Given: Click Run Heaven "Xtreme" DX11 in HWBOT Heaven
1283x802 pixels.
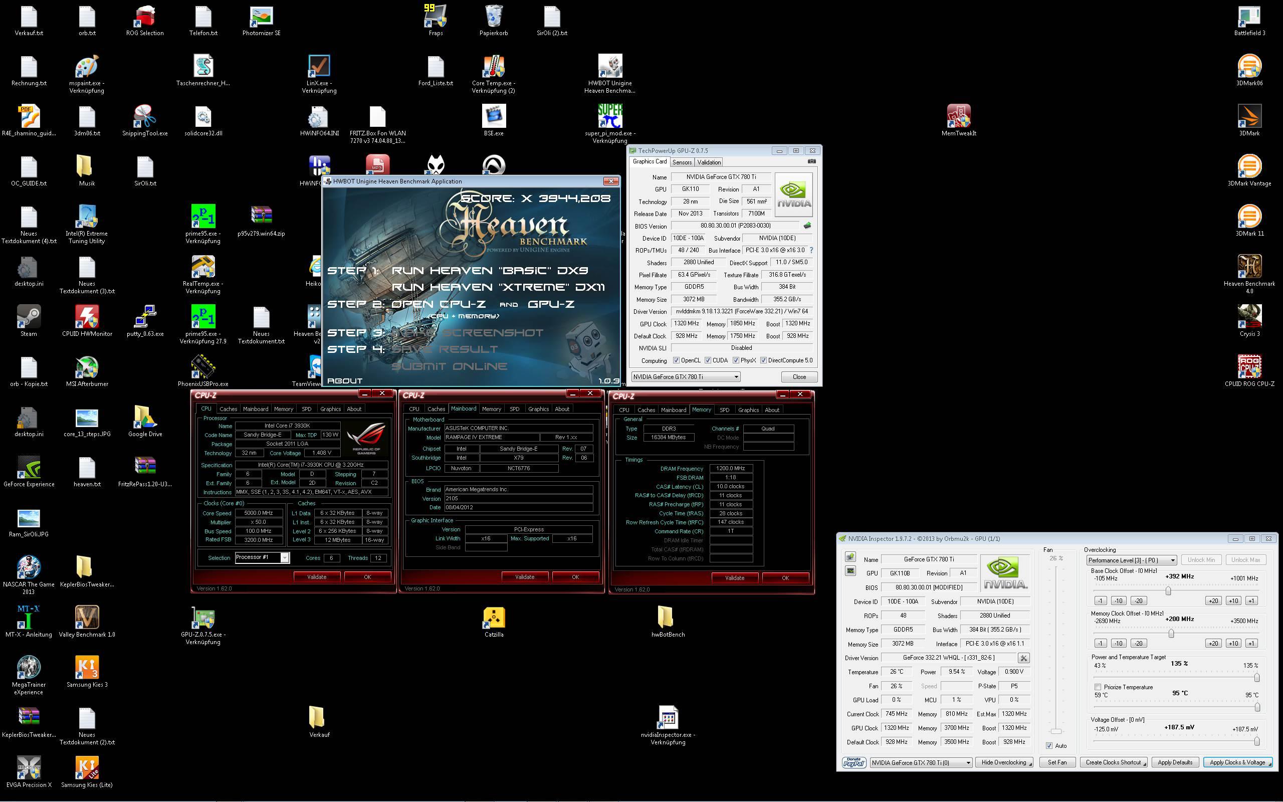Looking at the screenshot, I should pos(498,288).
